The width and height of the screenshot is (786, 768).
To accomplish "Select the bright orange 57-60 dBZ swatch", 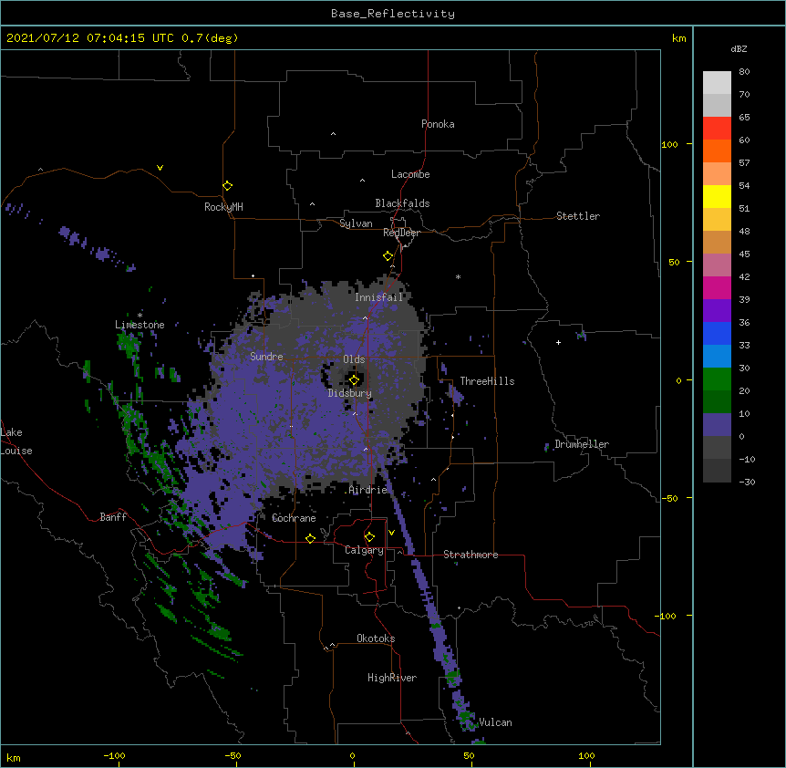I will [x=717, y=150].
